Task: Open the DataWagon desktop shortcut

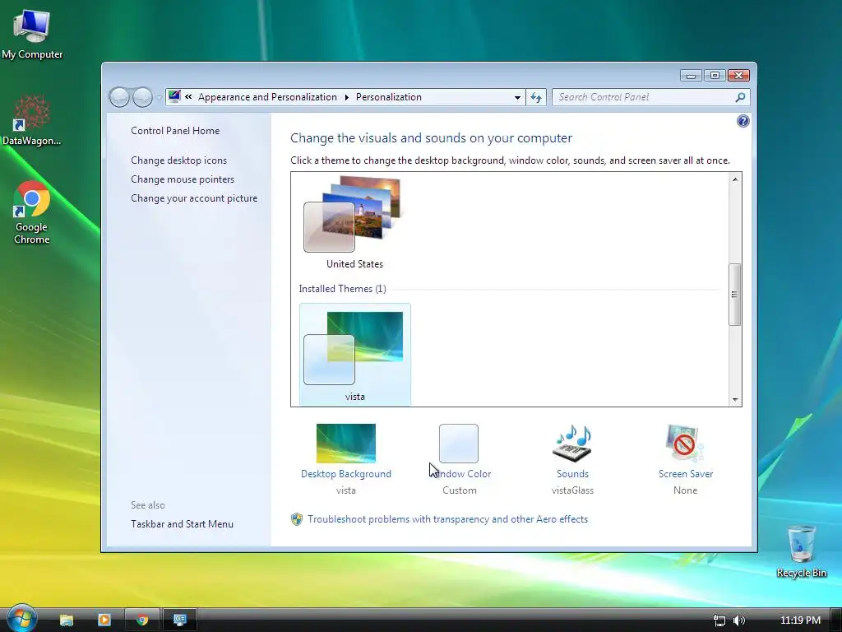Action: click(31, 120)
